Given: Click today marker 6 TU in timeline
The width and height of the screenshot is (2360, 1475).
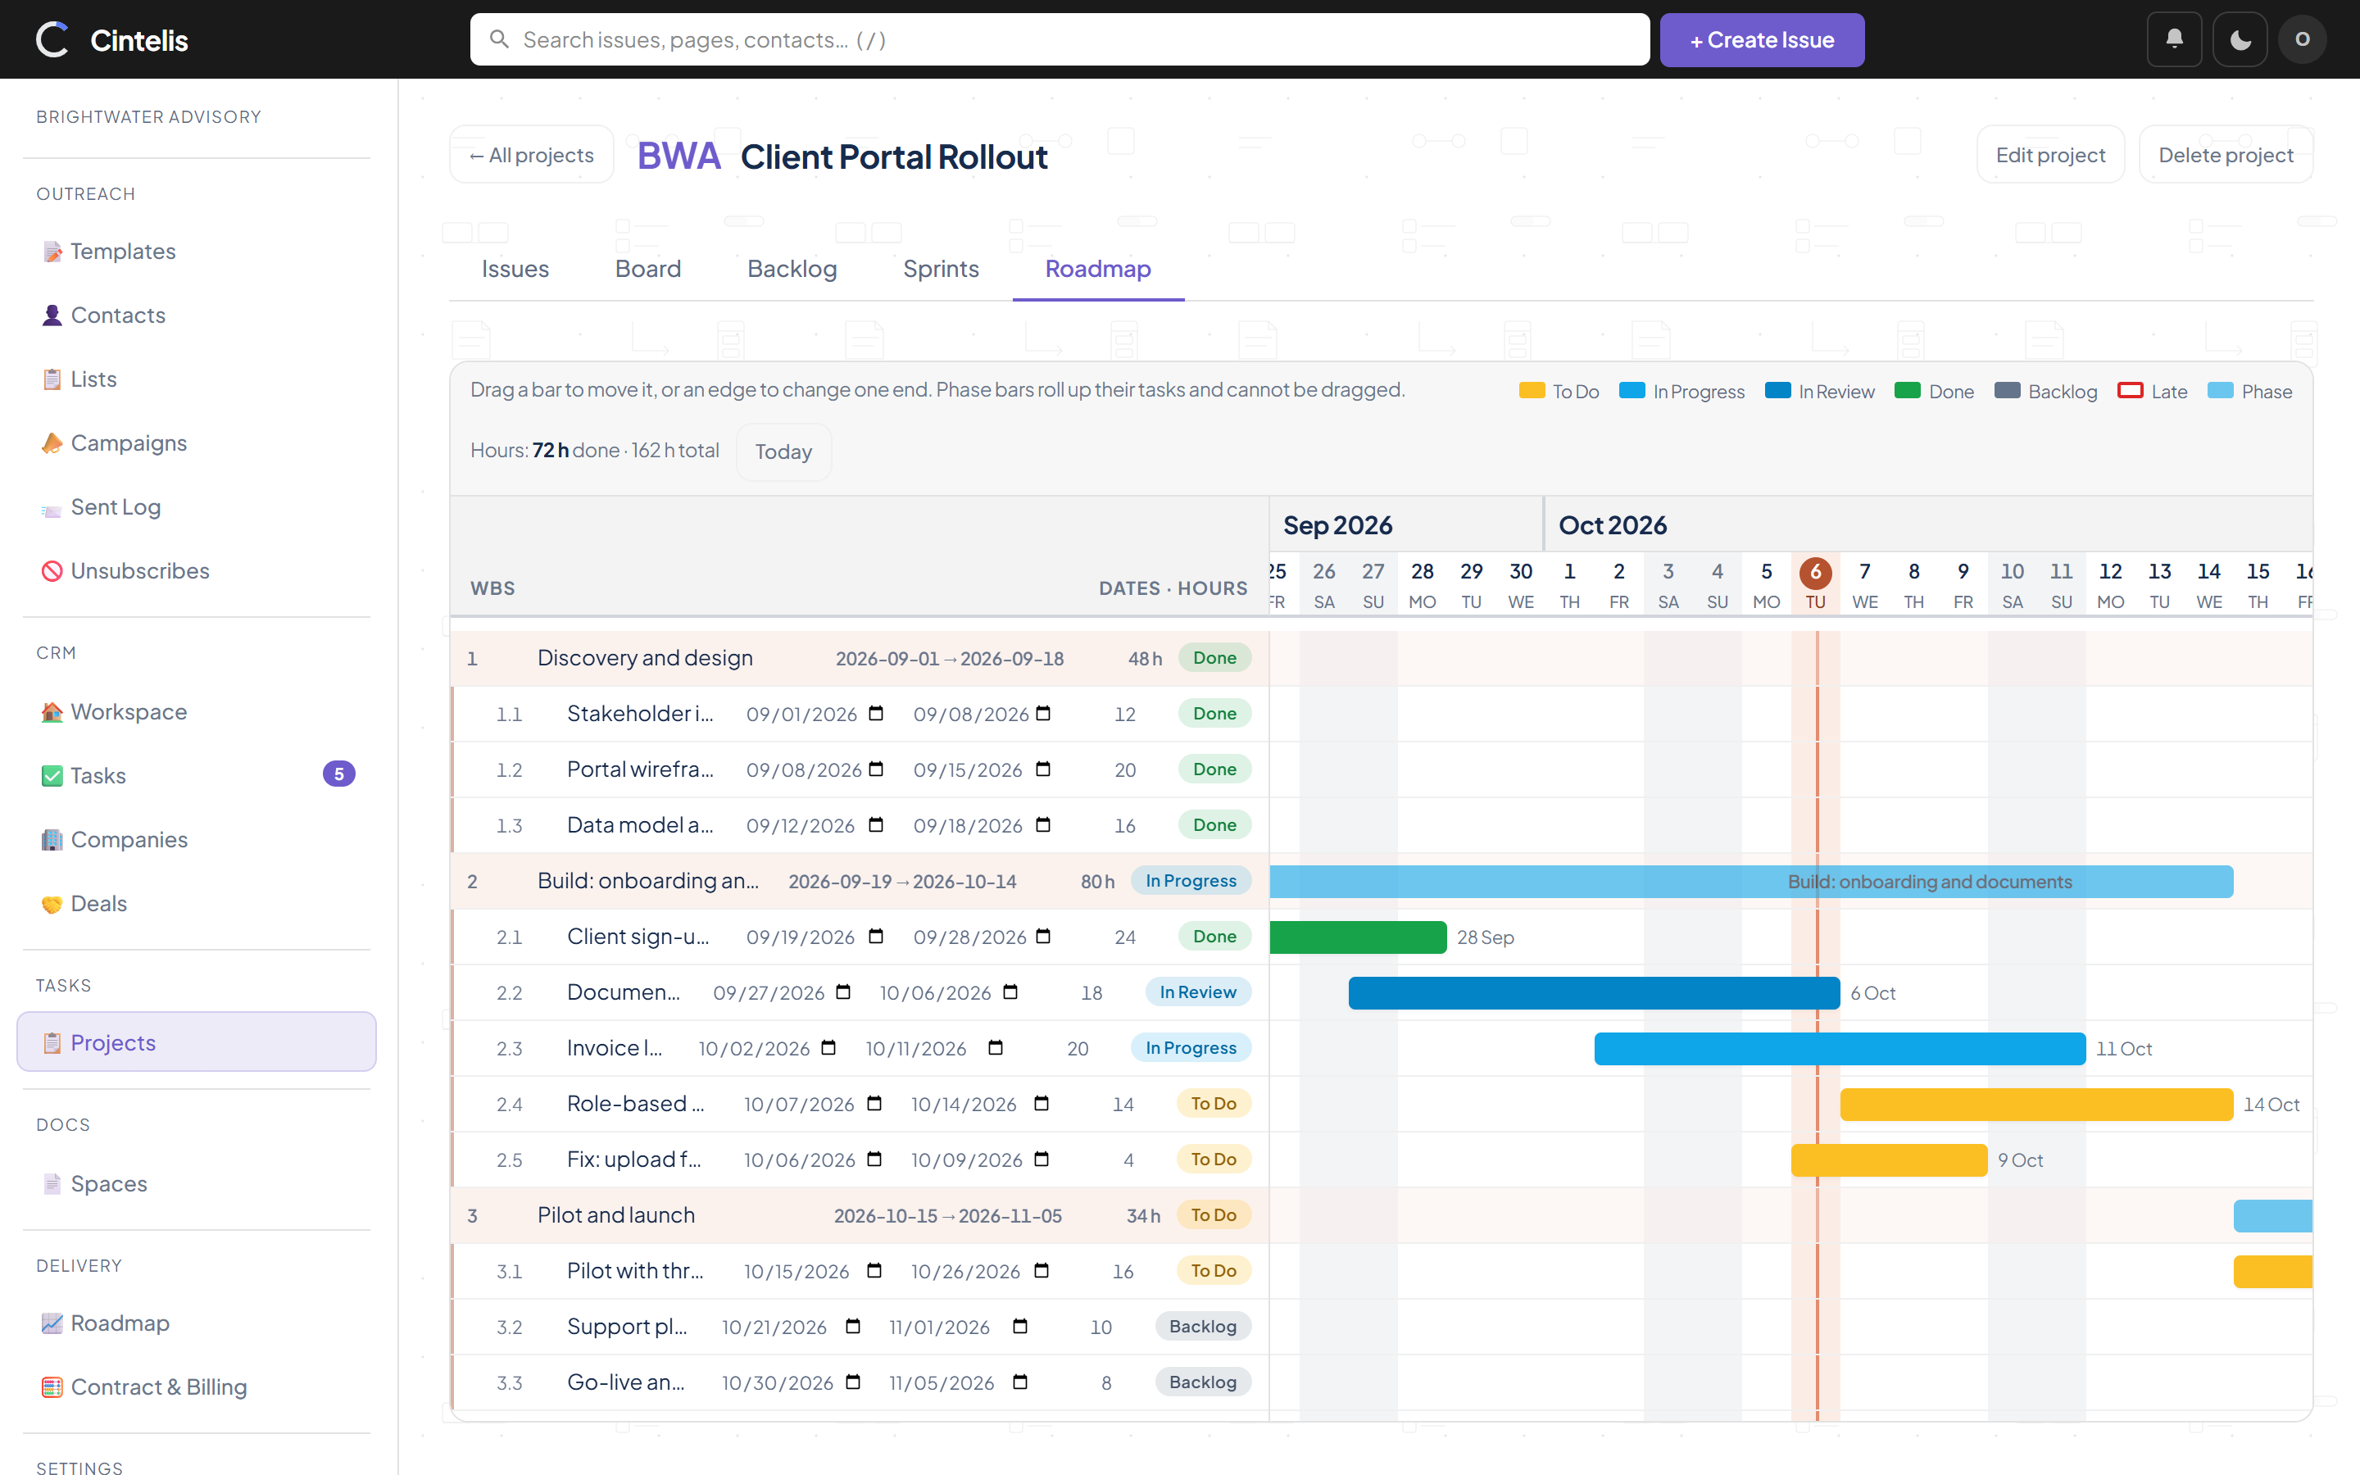Looking at the screenshot, I should point(1815,583).
